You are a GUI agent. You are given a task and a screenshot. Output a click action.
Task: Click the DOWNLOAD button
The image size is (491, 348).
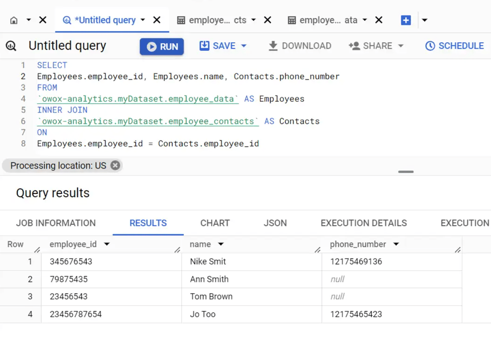(x=300, y=46)
